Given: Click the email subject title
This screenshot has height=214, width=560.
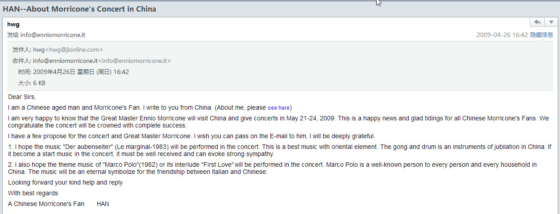Looking at the screenshot, I should pyautogui.click(x=79, y=9).
